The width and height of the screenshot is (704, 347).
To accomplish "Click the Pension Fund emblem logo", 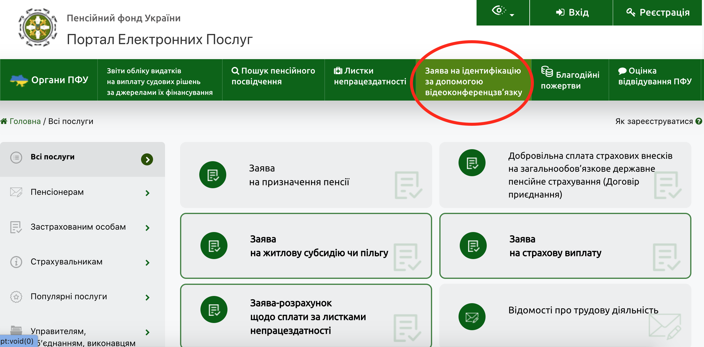I will pyautogui.click(x=38, y=28).
